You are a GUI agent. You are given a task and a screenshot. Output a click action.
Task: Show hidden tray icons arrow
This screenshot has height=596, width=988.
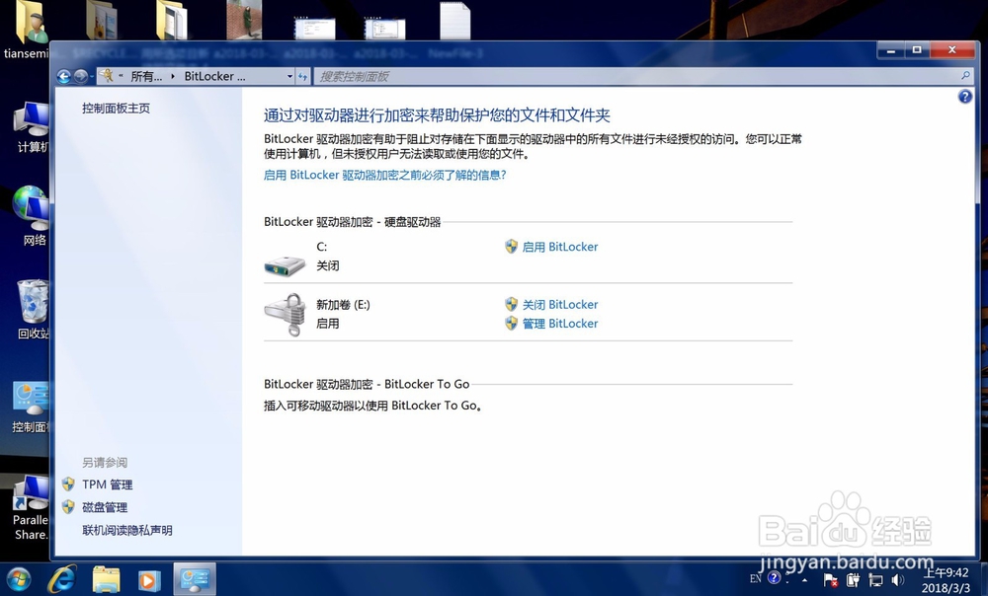(804, 579)
